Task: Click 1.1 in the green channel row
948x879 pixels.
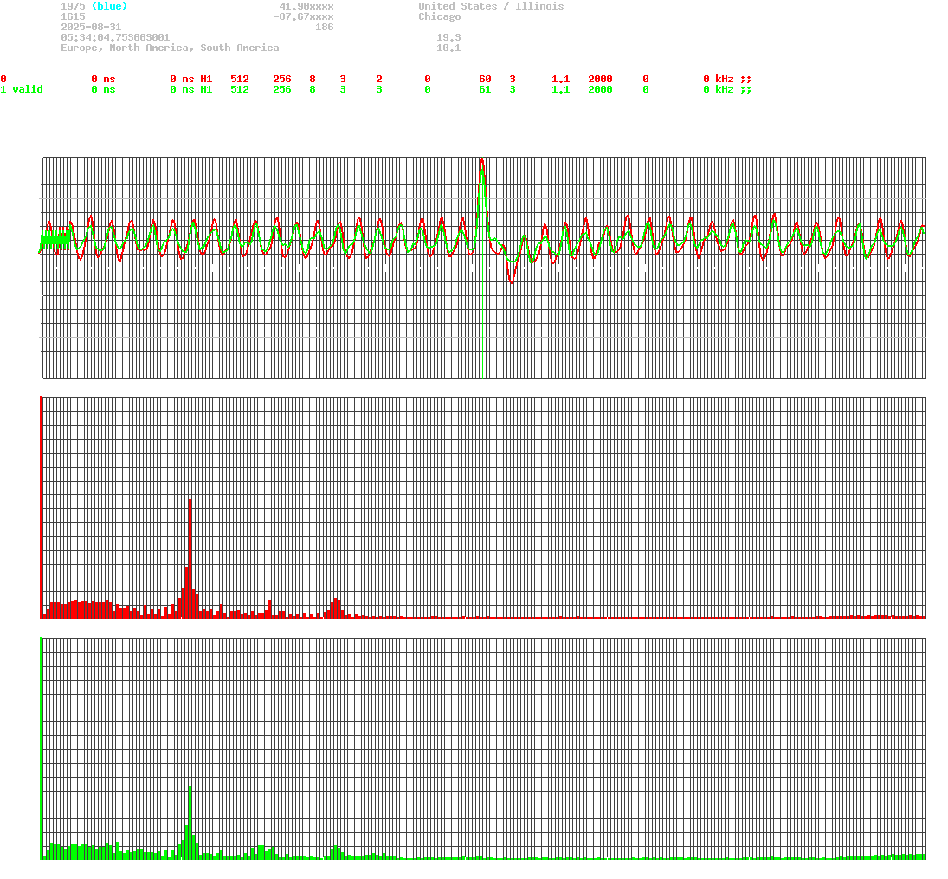Action: coord(560,89)
